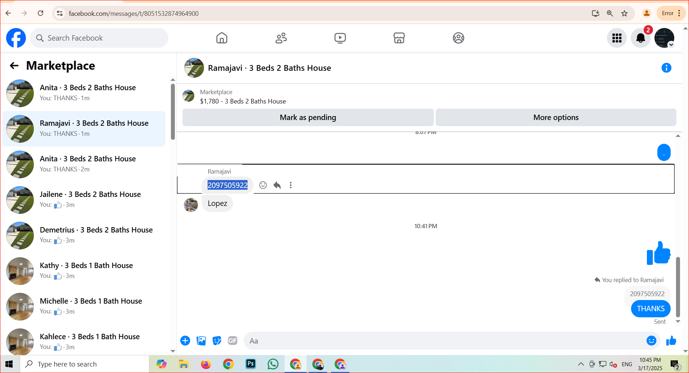Open Demetrius conversation in the list
This screenshot has width=689, height=373.
tap(84, 235)
